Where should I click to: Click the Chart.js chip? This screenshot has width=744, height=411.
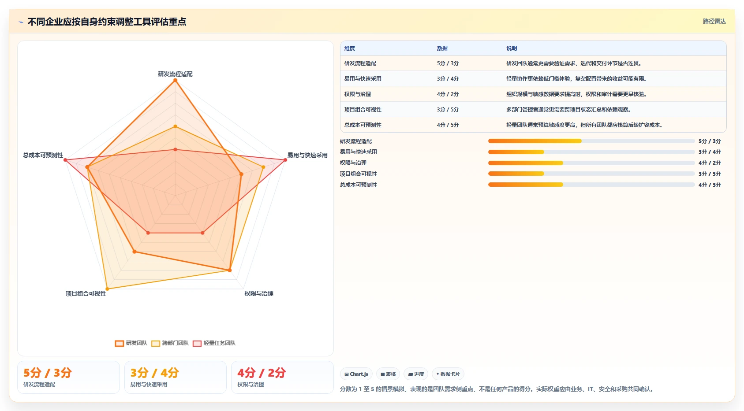pyautogui.click(x=356, y=374)
